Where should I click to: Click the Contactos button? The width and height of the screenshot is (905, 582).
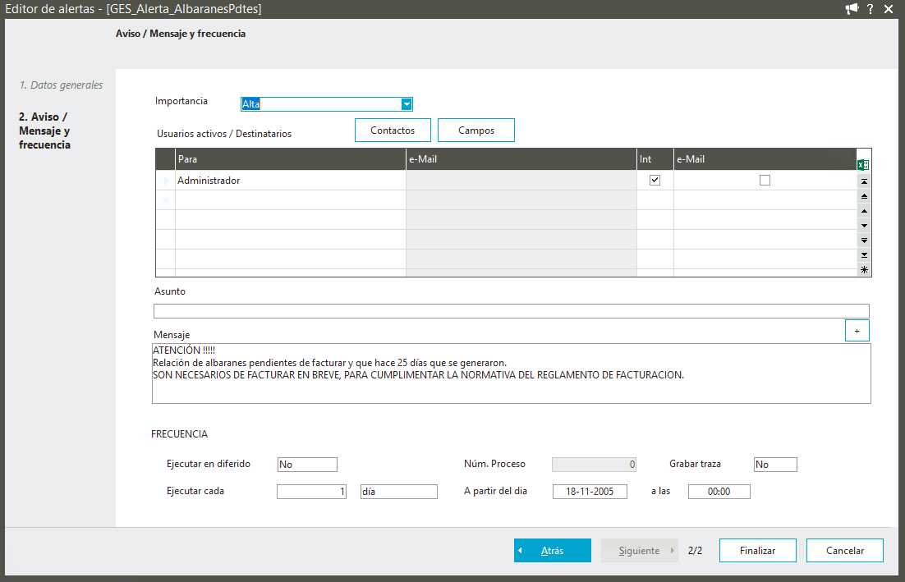coord(393,131)
